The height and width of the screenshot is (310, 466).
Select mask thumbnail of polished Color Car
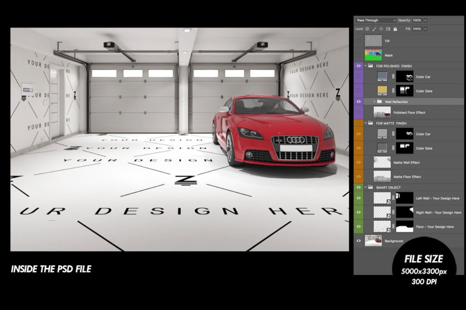(405, 76)
